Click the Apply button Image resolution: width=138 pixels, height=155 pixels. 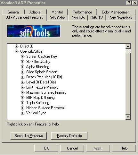[x=98, y=148]
